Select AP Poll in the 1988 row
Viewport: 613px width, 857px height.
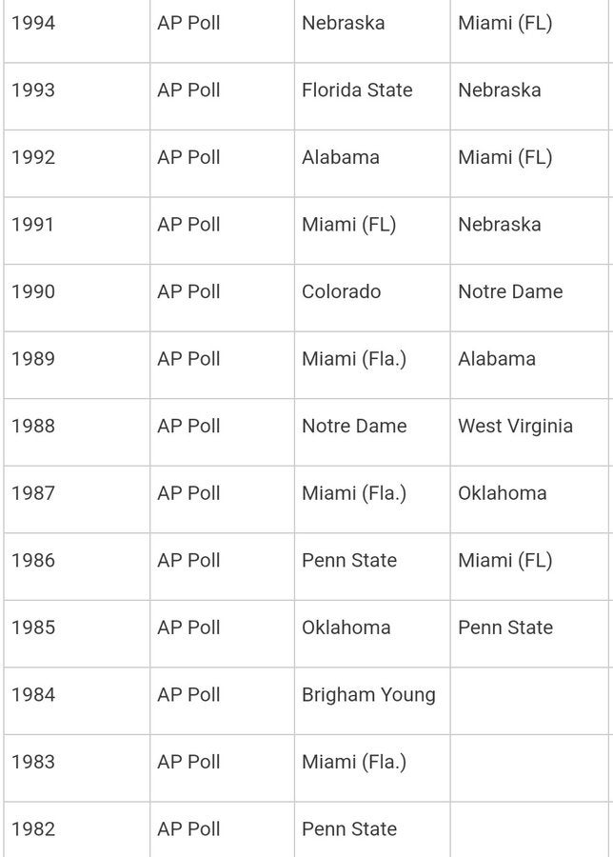point(188,426)
